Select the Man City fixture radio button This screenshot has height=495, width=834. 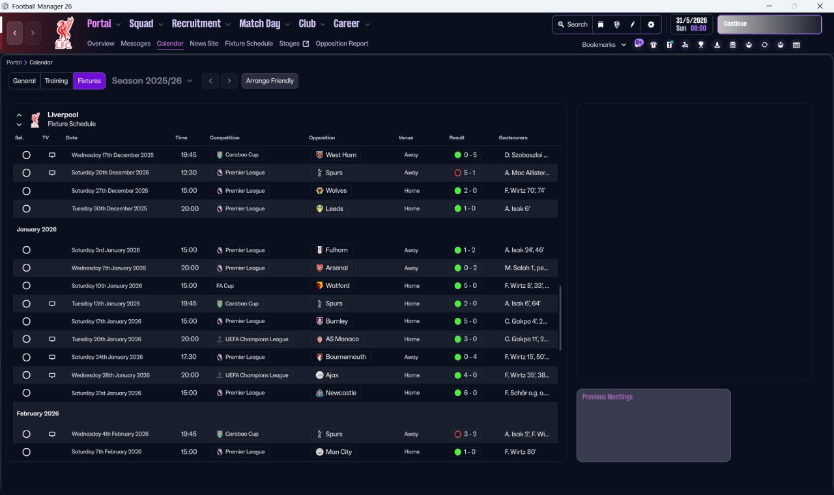(x=26, y=452)
